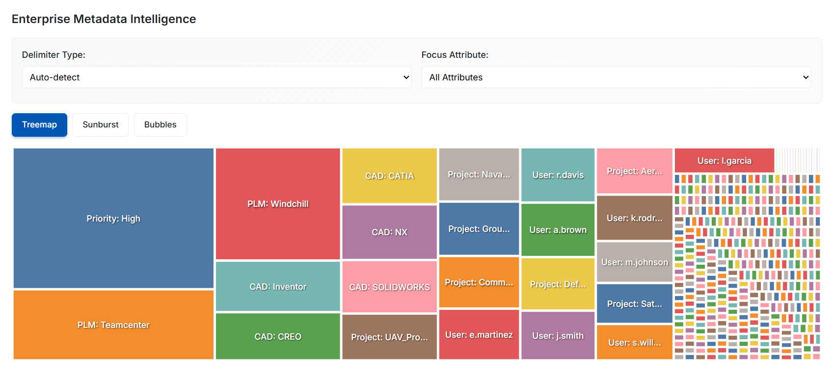
Task: Open the Delimiter Type dropdown
Action: tap(216, 77)
